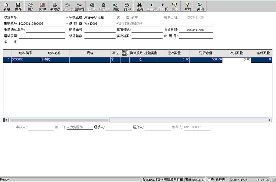The image size is (276, 182).
Task: Click the 关闭 (Close) door icon
Action: coord(200,6)
